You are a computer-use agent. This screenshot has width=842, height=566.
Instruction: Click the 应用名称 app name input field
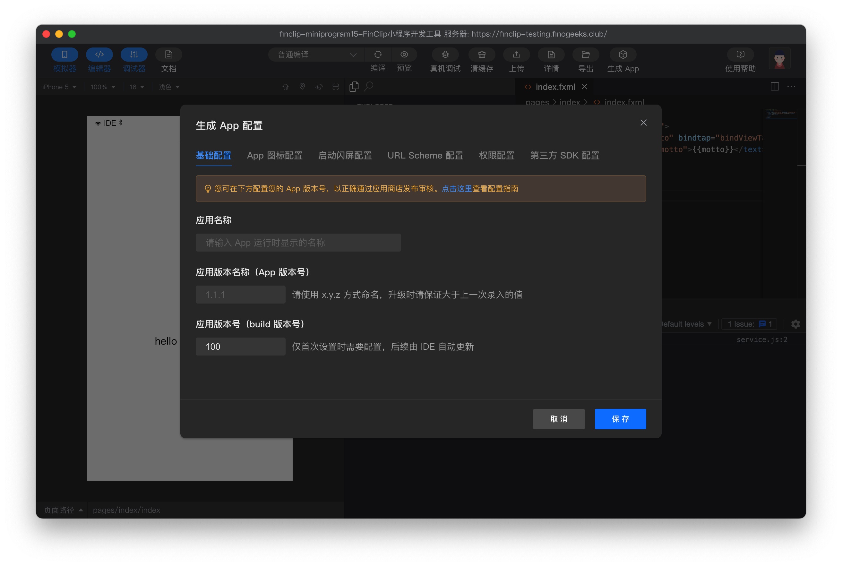[298, 243]
